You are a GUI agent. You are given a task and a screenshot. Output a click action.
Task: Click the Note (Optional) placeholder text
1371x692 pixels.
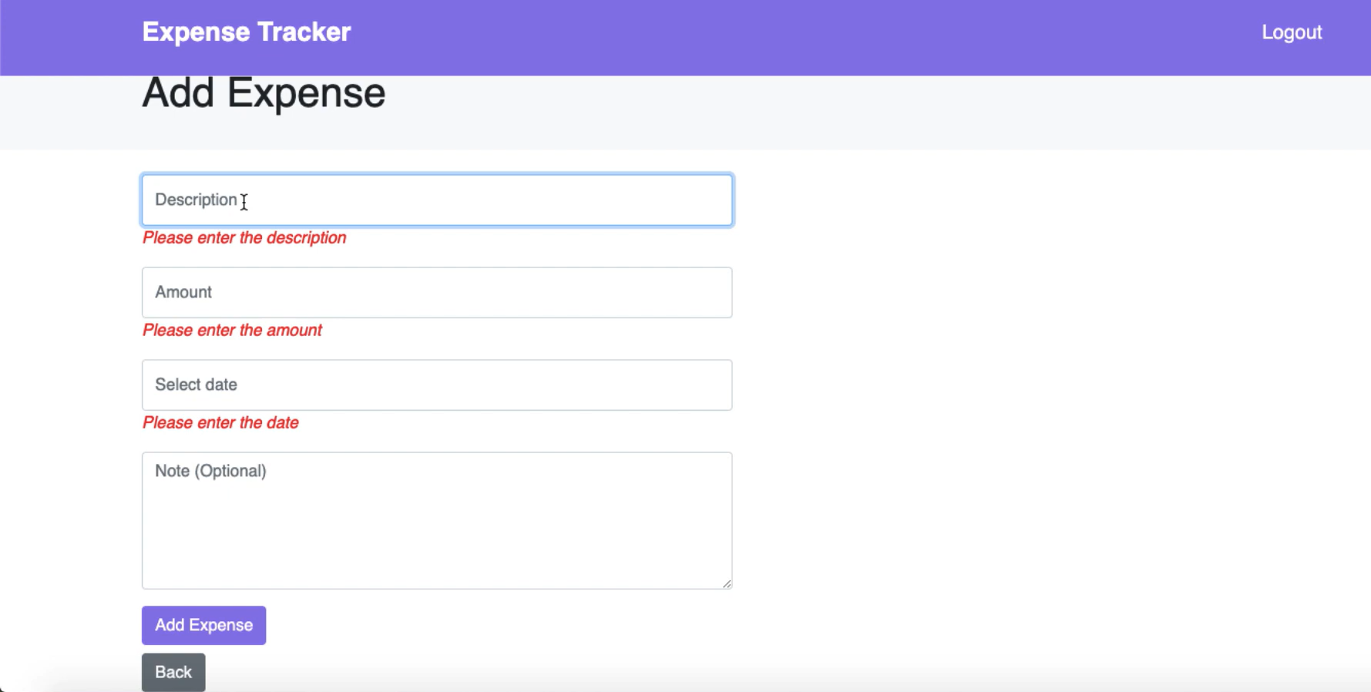(x=210, y=471)
